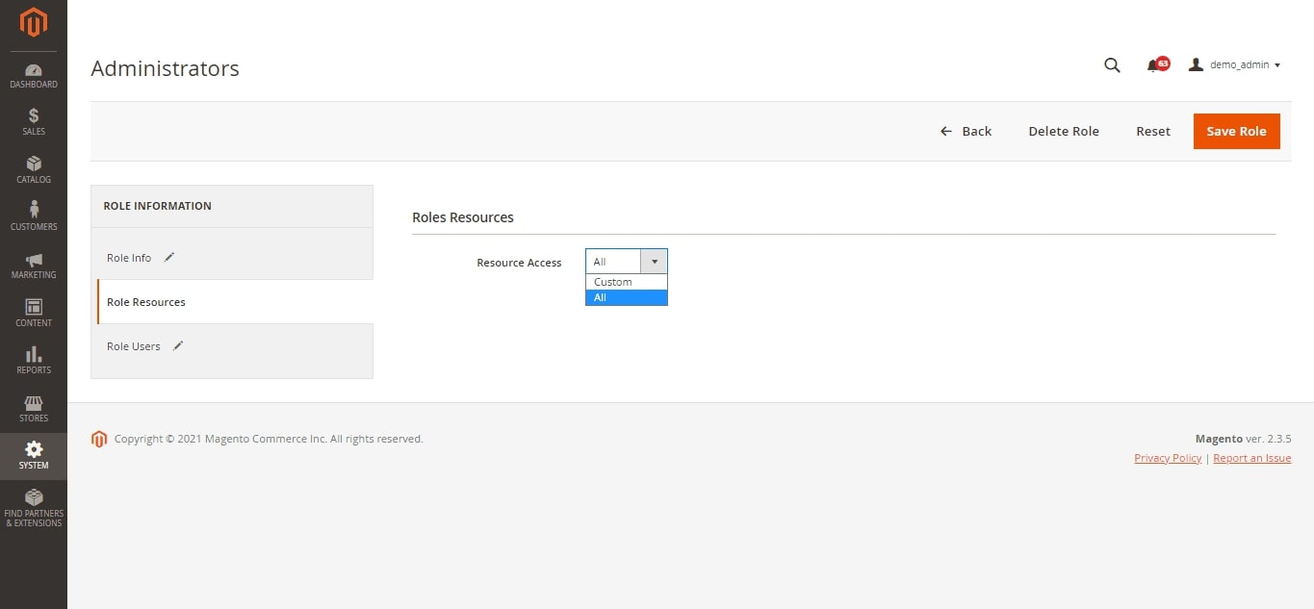Click the Magento logo in footer

tap(99, 439)
